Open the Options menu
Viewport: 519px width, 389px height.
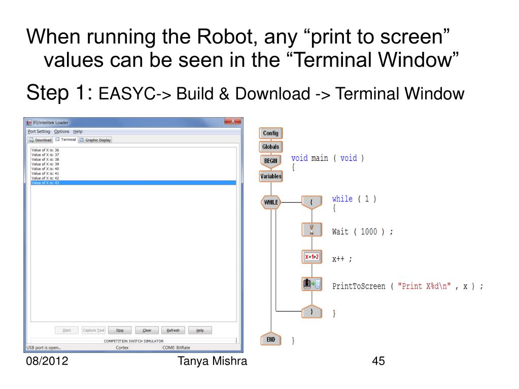[61, 131]
